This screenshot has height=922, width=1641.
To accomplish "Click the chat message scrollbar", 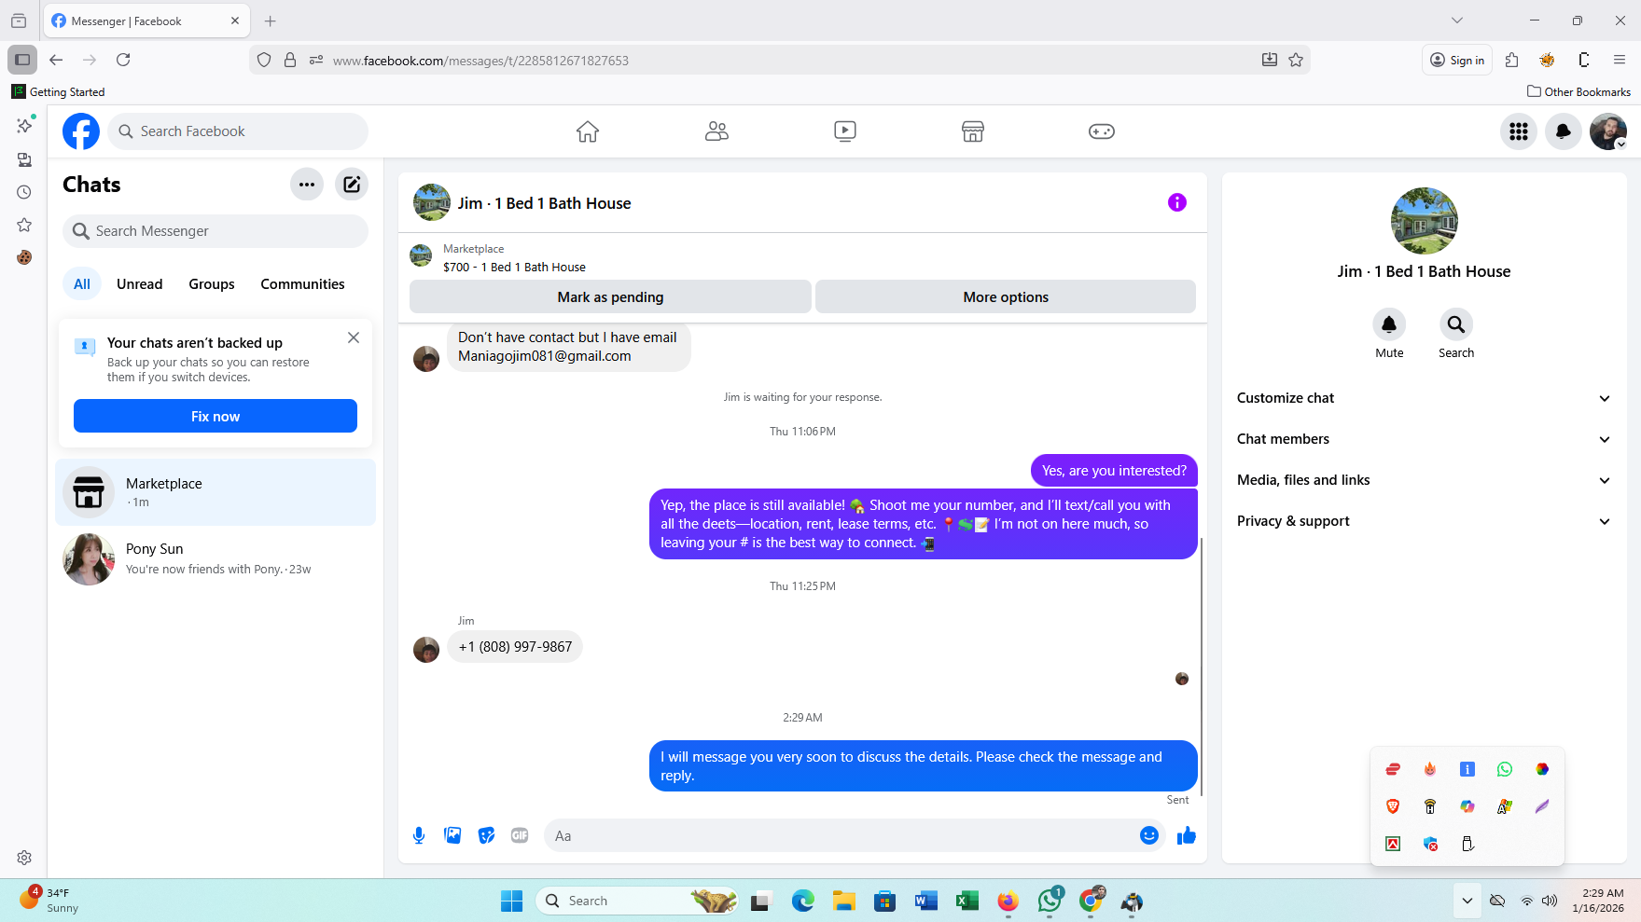I will (1202, 667).
